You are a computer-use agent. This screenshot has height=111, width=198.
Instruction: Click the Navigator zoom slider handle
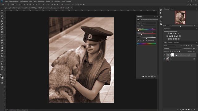click(x=180, y=26)
